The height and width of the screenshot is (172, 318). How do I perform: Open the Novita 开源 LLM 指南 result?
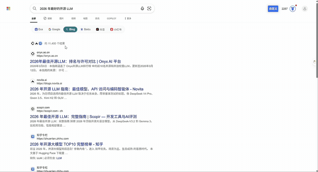pyautogui.click(x=86, y=89)
